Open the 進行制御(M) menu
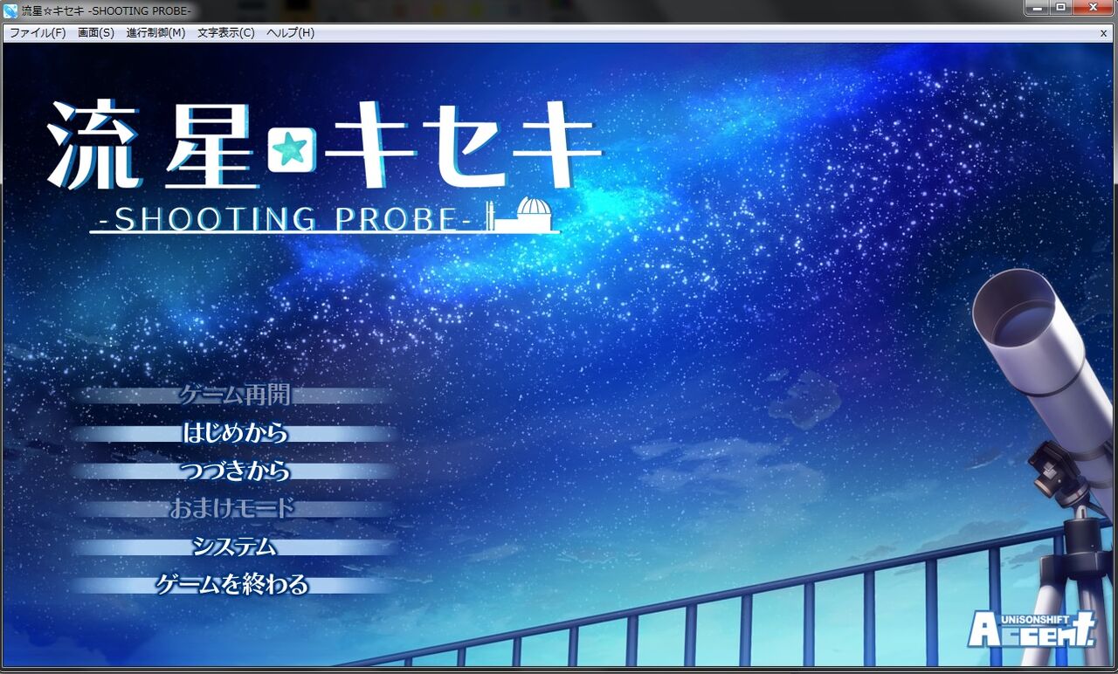 click(155, 33)
